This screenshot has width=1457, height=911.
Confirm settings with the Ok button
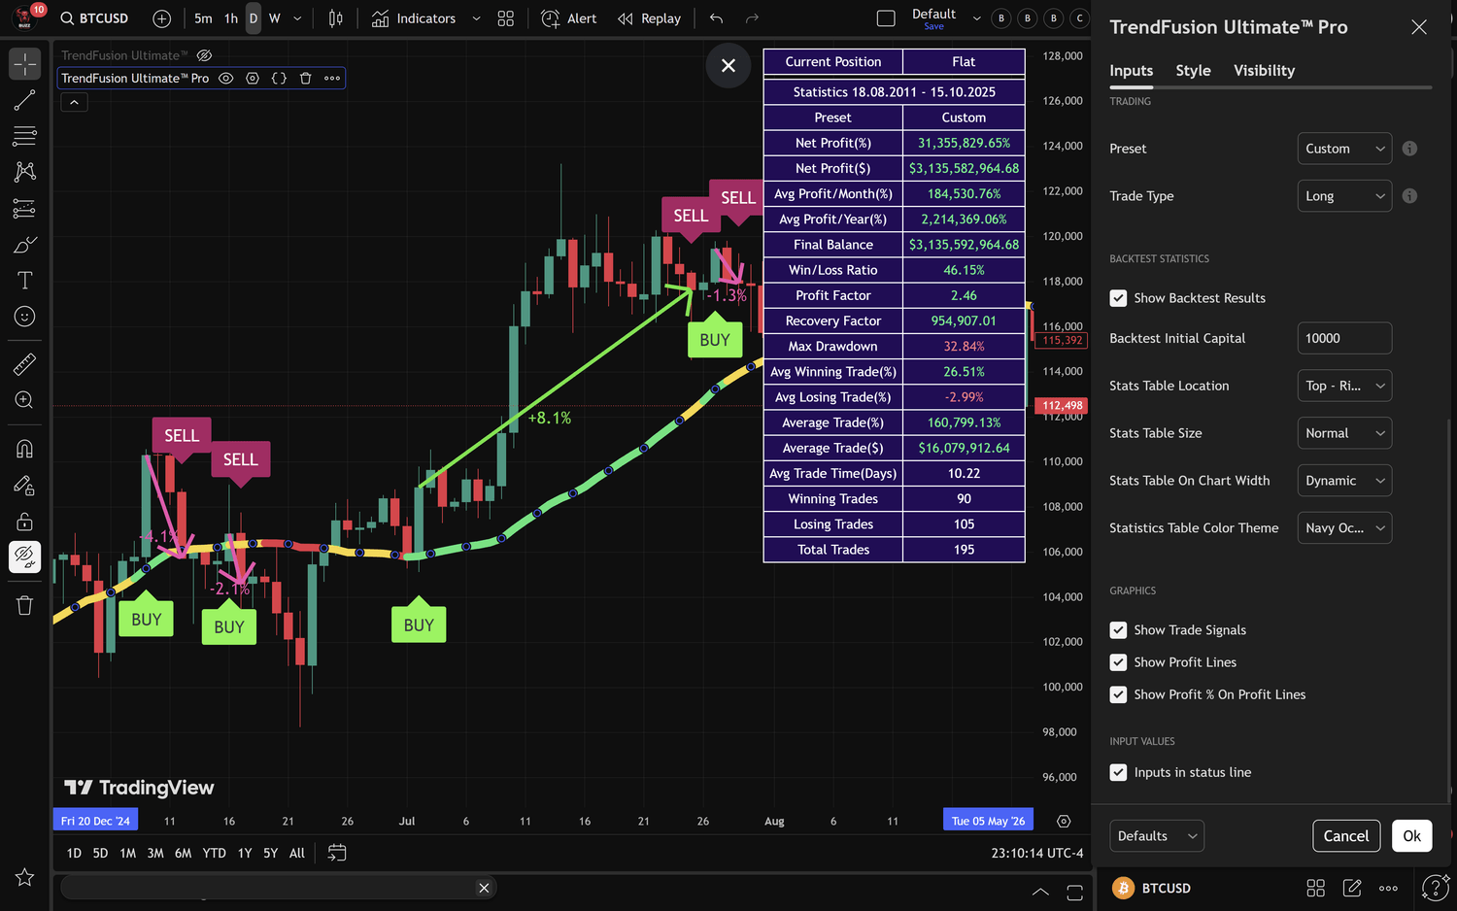click(1411, 835)
